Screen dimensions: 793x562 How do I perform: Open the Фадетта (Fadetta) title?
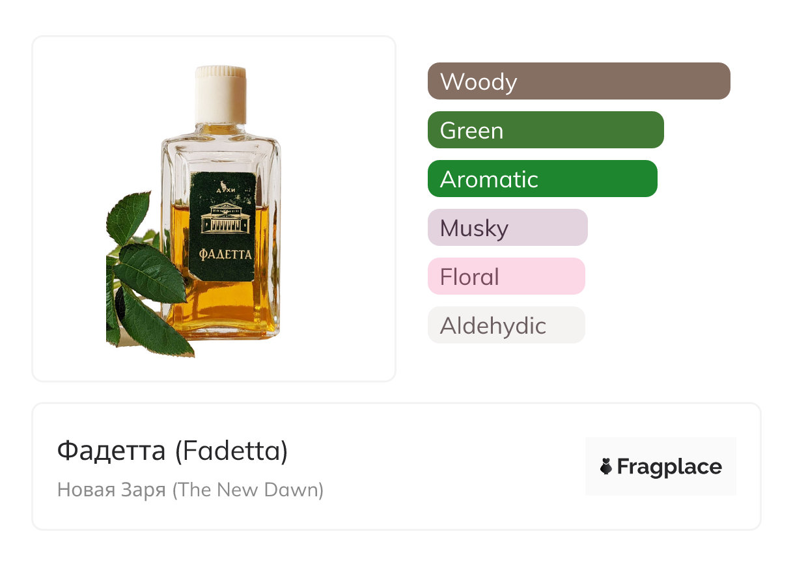coord(173,450)
